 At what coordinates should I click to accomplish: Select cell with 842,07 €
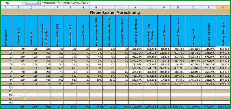136,80
